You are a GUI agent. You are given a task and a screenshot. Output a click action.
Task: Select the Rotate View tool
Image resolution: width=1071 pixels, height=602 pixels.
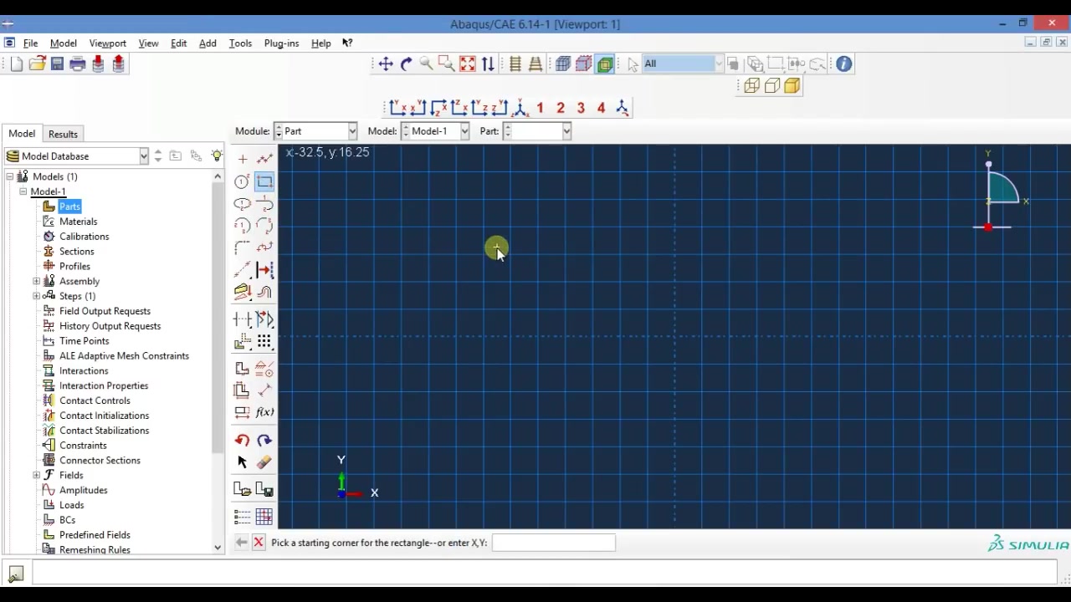407,64
